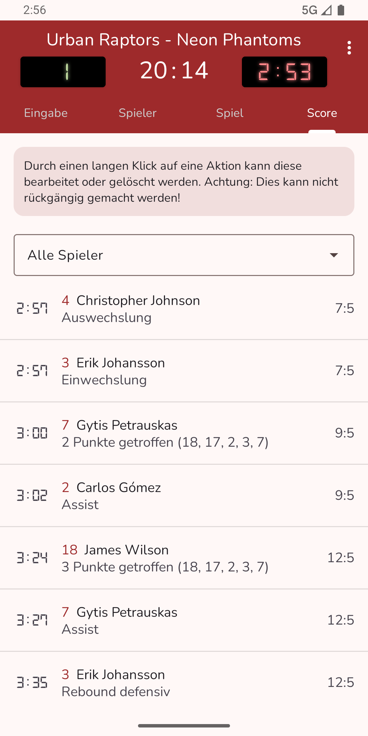368x736 pixels.
Task: Tap the red game clock display
Action: coord(285,72)
